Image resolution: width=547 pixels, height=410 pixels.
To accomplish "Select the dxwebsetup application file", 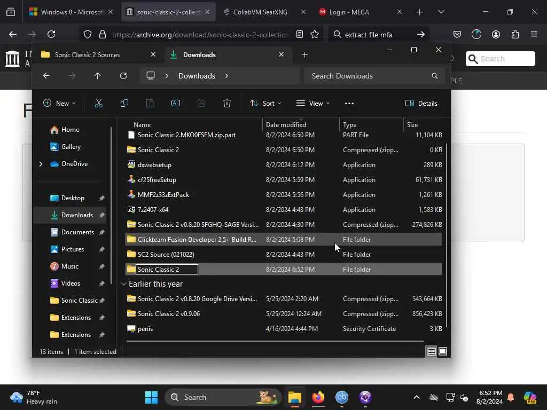I will coord(284,165).
